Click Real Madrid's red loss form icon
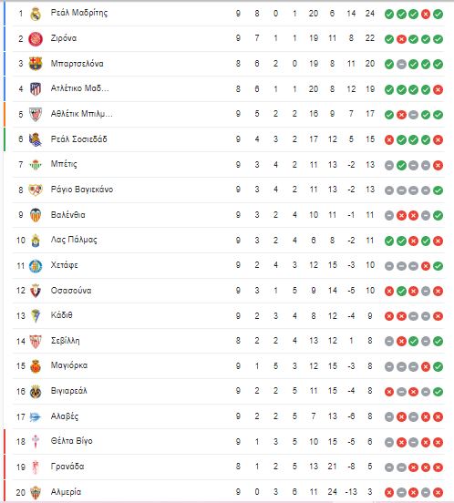 pyautogui.click(x=426, y=14)
